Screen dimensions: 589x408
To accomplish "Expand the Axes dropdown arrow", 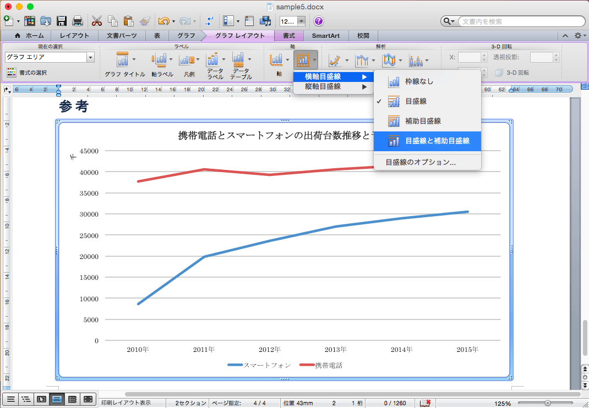I will [287, 60].
